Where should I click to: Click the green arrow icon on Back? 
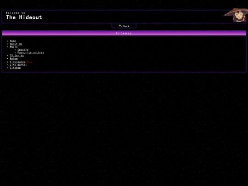click(120, 26)
